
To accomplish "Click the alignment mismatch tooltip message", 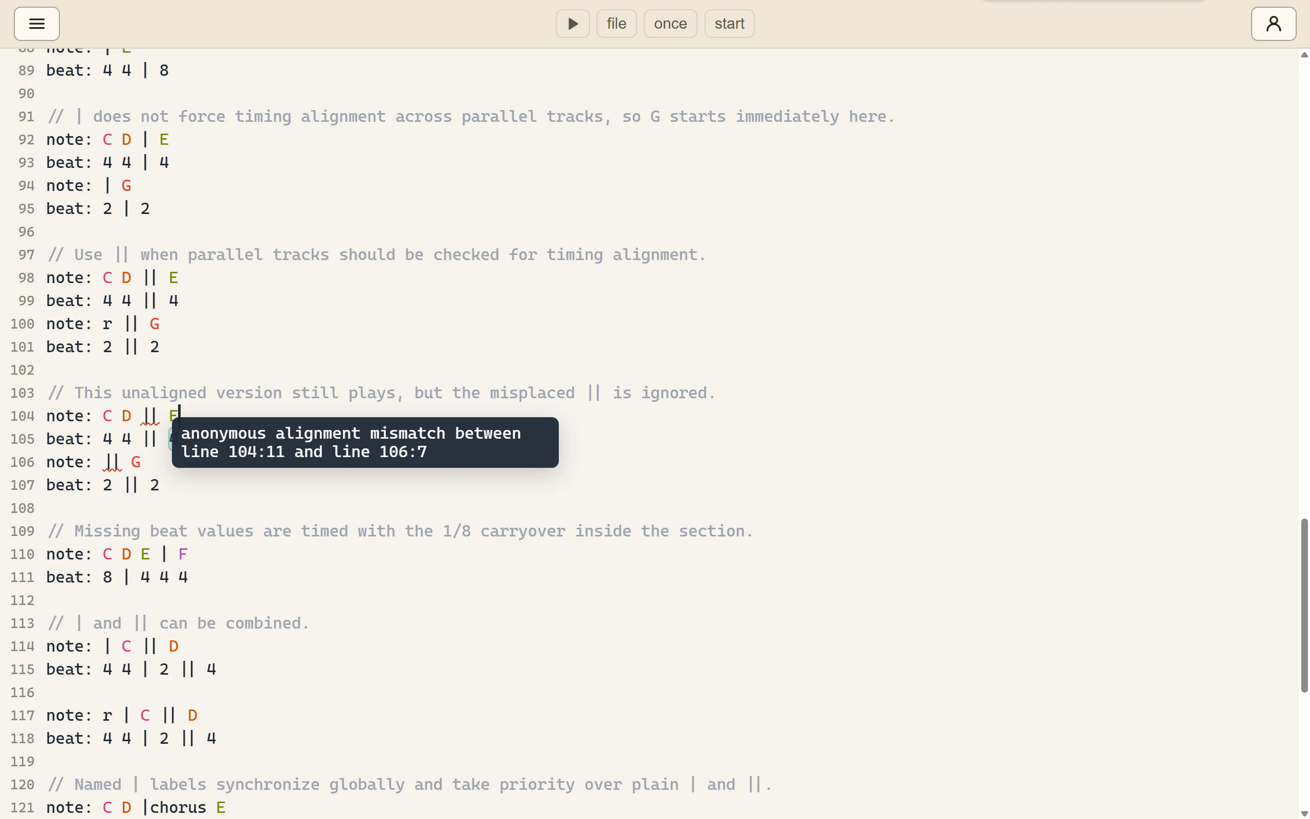I will tap(365, 443).
